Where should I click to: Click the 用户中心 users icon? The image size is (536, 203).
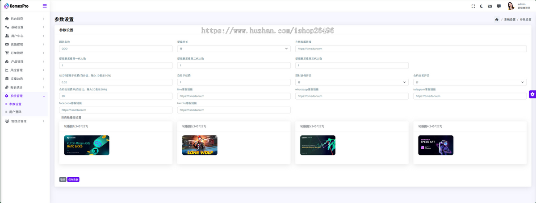coord(7,36)
